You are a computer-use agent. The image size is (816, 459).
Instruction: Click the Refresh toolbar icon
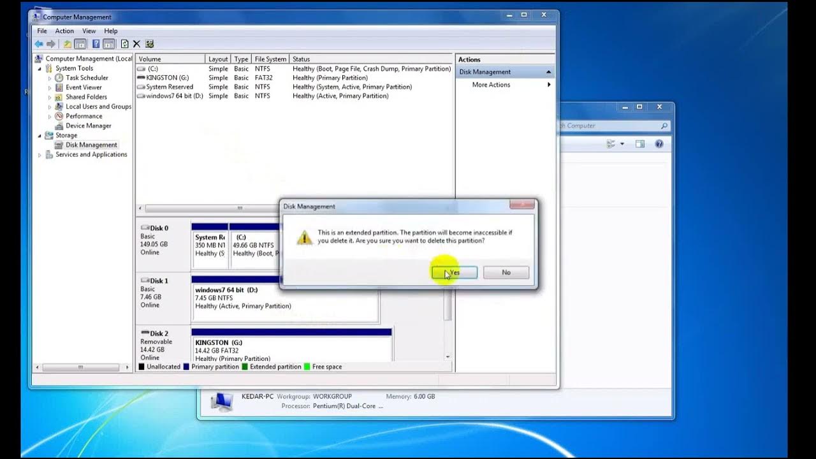pyautogui.click(x=125, y=44)
